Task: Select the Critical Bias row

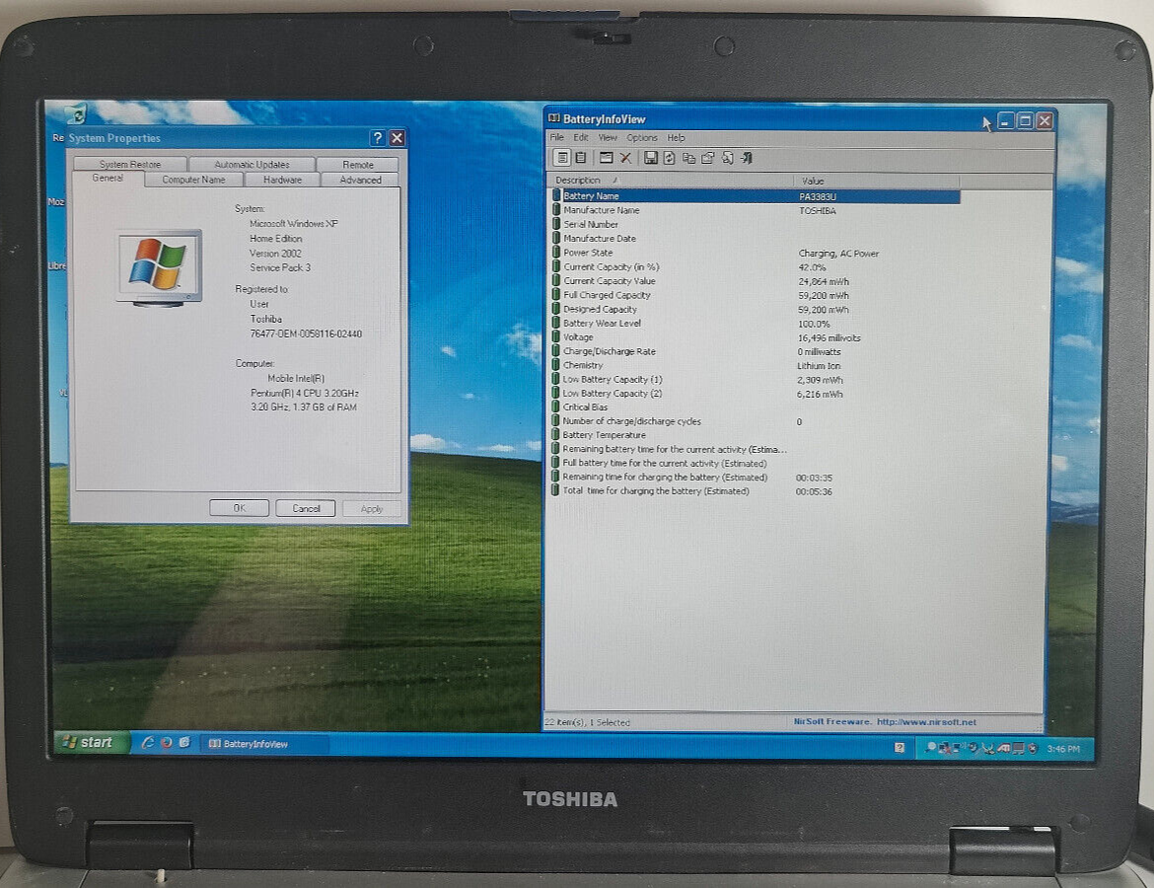Action: 755,407
